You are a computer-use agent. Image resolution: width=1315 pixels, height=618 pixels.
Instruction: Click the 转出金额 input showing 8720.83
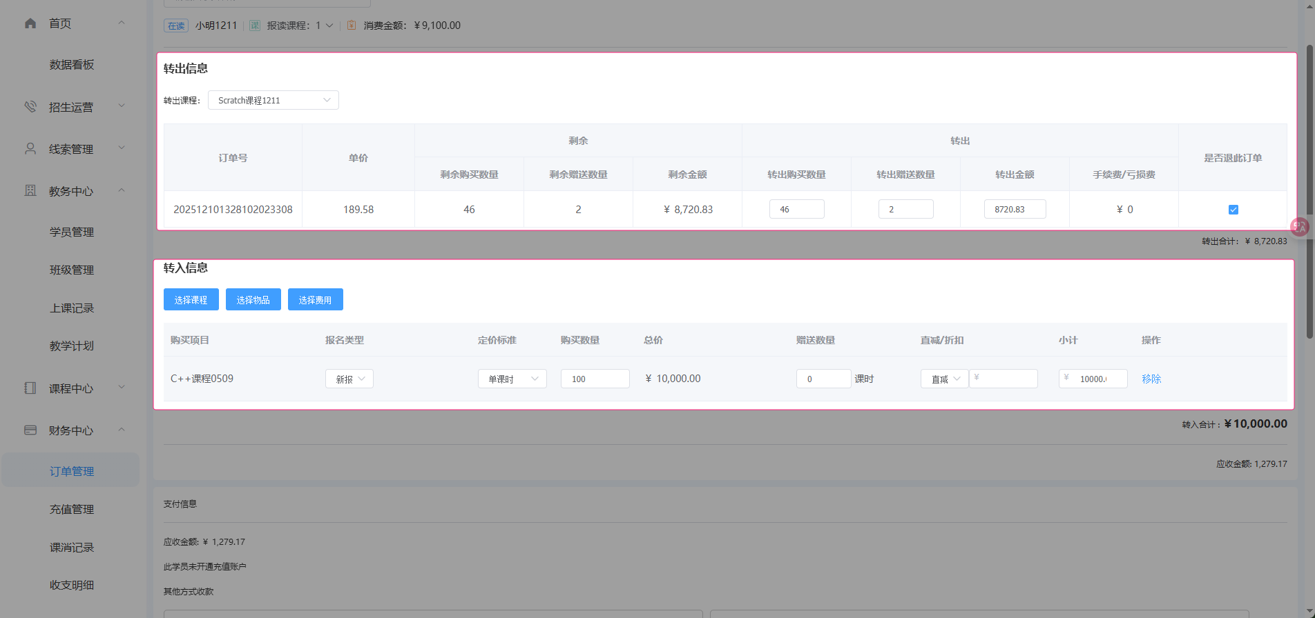tap(1015, 209)
